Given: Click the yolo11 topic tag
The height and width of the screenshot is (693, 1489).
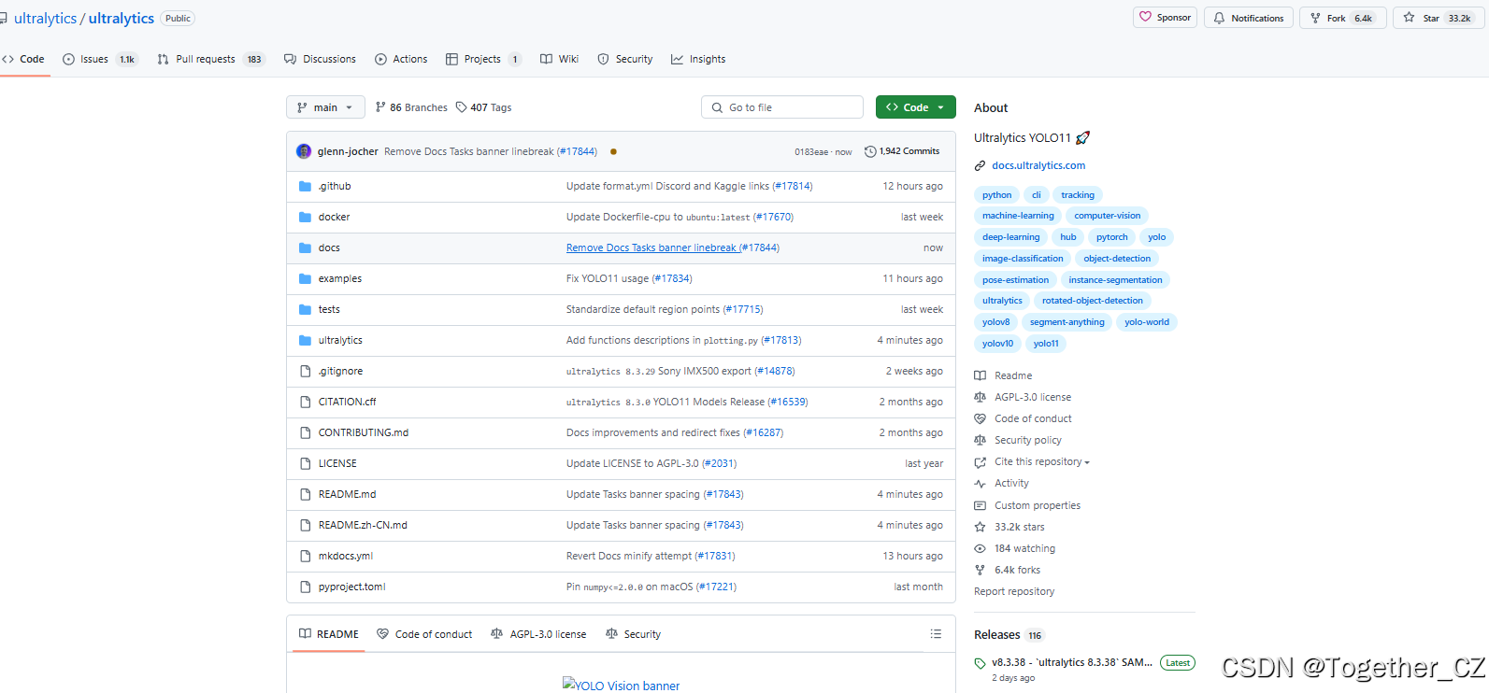Looking at the screenshot, I should pos(1046,344).
